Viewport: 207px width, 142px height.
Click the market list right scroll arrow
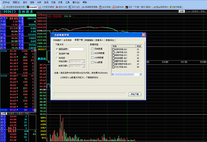pos(141,74)
